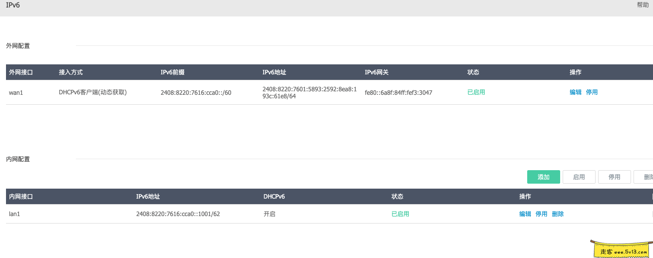Delete lan1 via its 删除 link

point(558,214)
